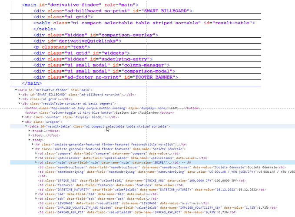Click the 'underlying-entry' div line in top code
This screenshot has height=217, width=295.
click(x=93, y=59)
